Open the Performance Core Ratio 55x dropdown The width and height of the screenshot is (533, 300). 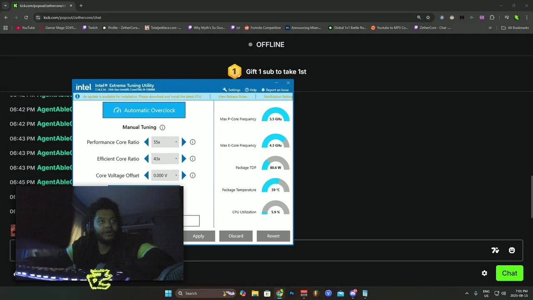[x=165, y=142]
